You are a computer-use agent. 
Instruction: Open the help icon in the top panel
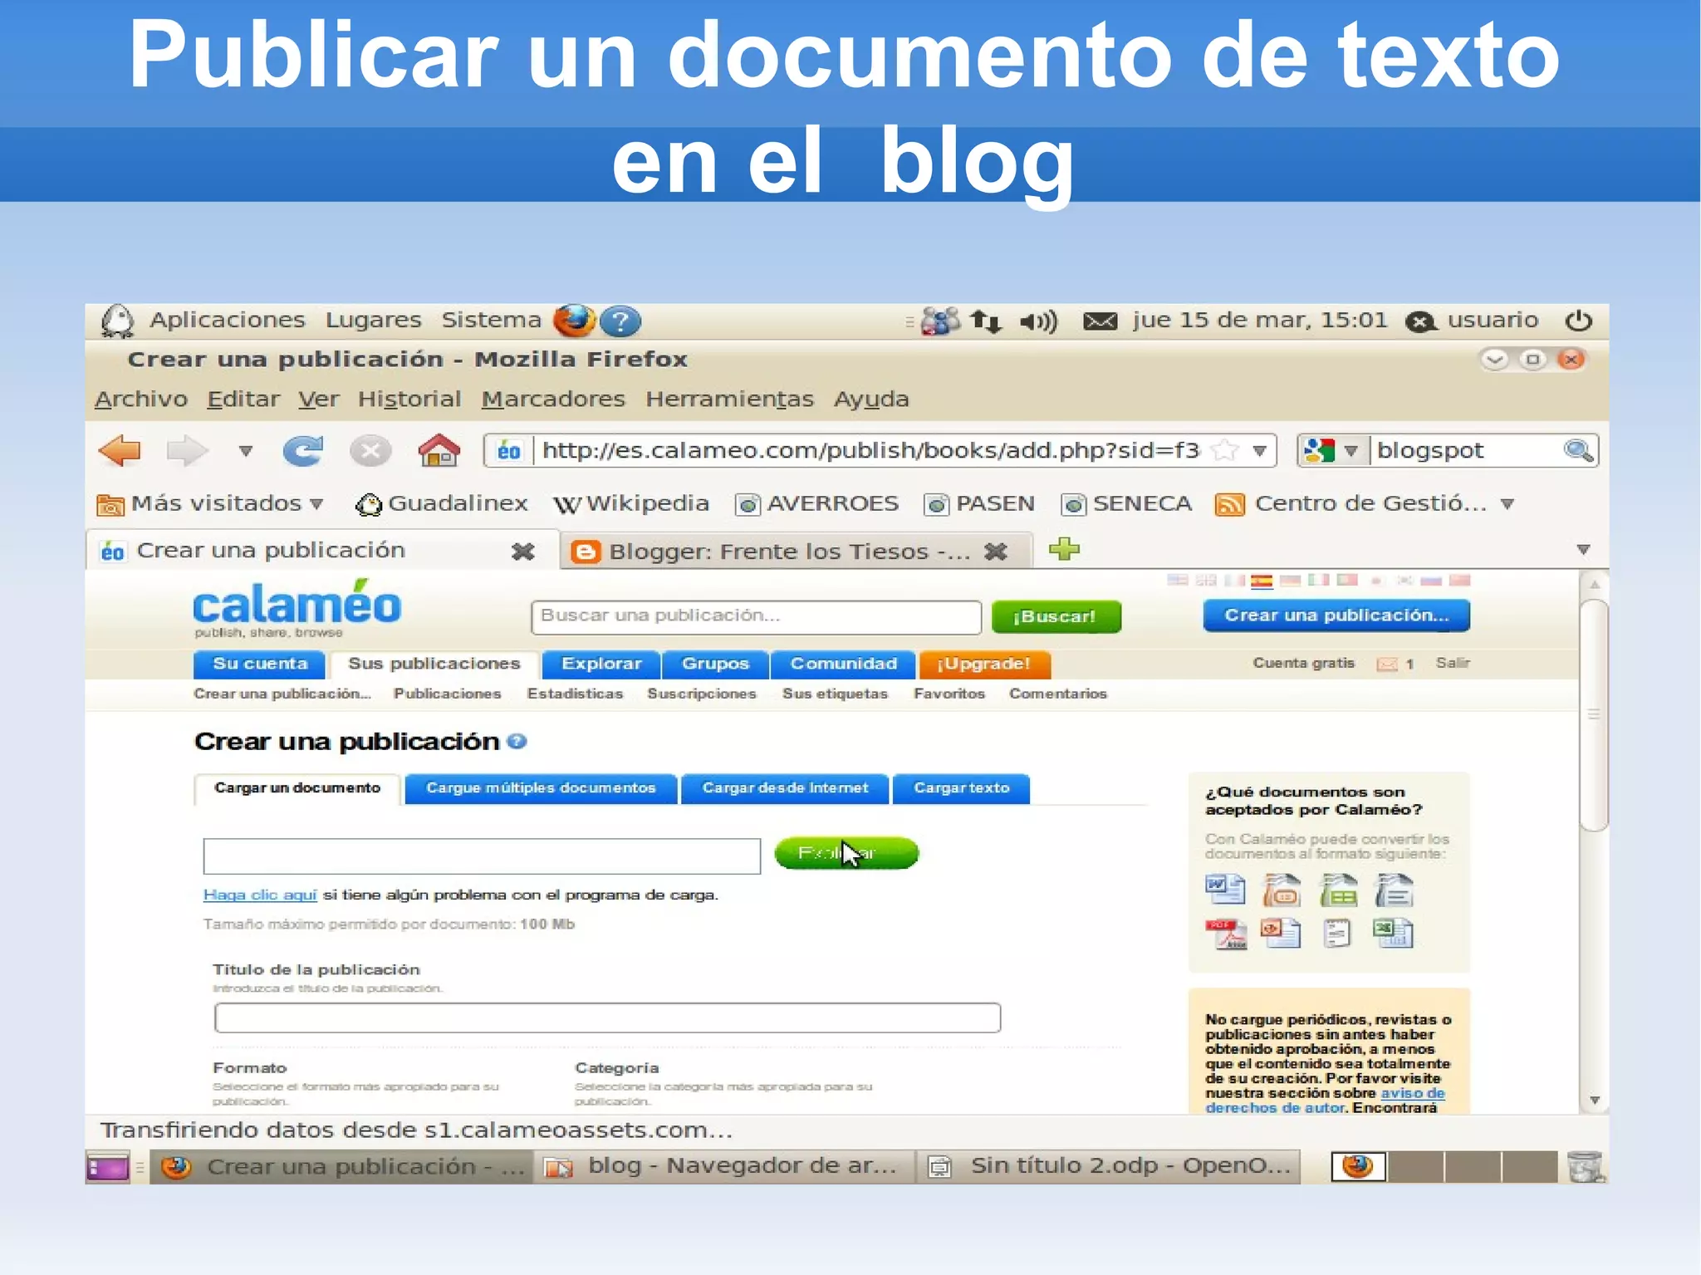[620, 321]
